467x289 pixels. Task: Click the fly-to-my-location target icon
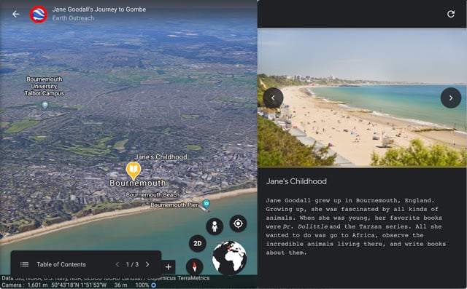point(238,223)
